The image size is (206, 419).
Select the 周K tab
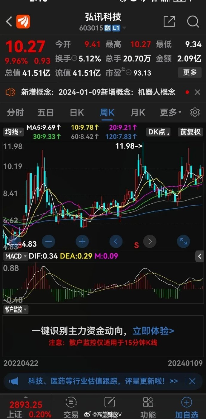107,113
